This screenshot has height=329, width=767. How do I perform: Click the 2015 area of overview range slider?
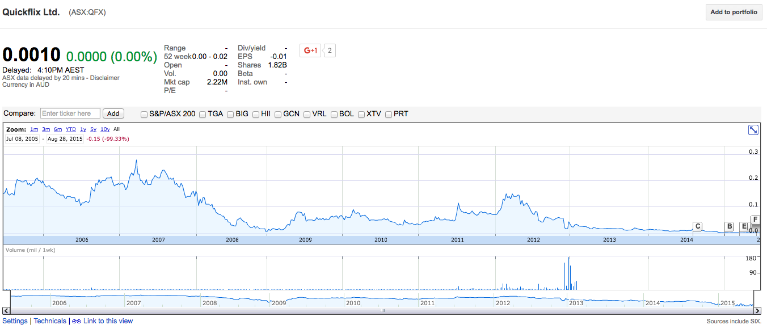pos(727,303)
